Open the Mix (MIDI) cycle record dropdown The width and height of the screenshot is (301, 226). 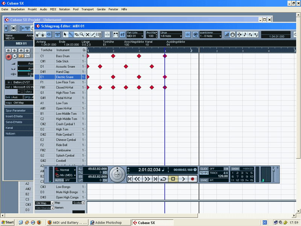coord(65,175)
